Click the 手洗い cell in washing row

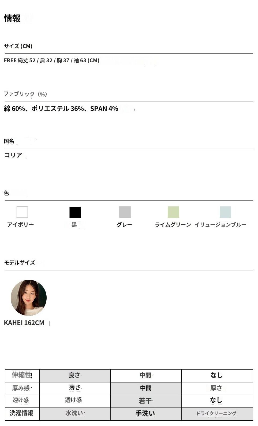coord(145,413)
